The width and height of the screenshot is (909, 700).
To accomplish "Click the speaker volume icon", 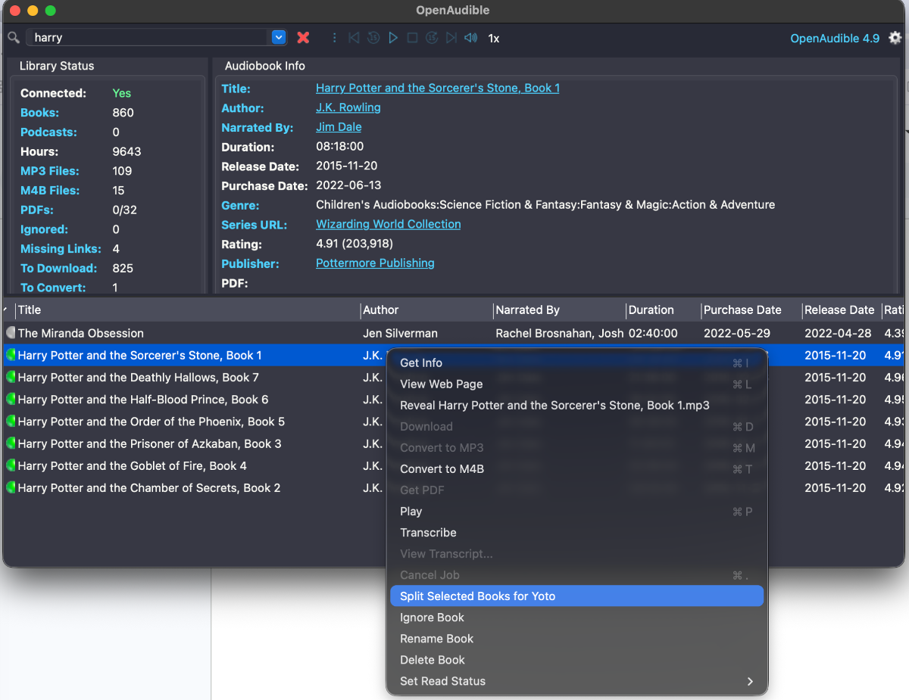I will 471,38.
